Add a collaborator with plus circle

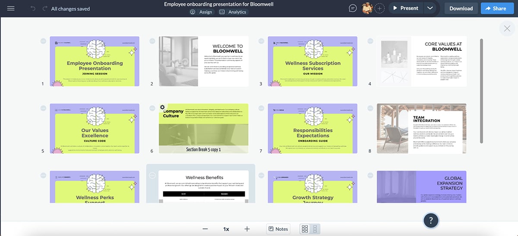click(x=379, y=8)
